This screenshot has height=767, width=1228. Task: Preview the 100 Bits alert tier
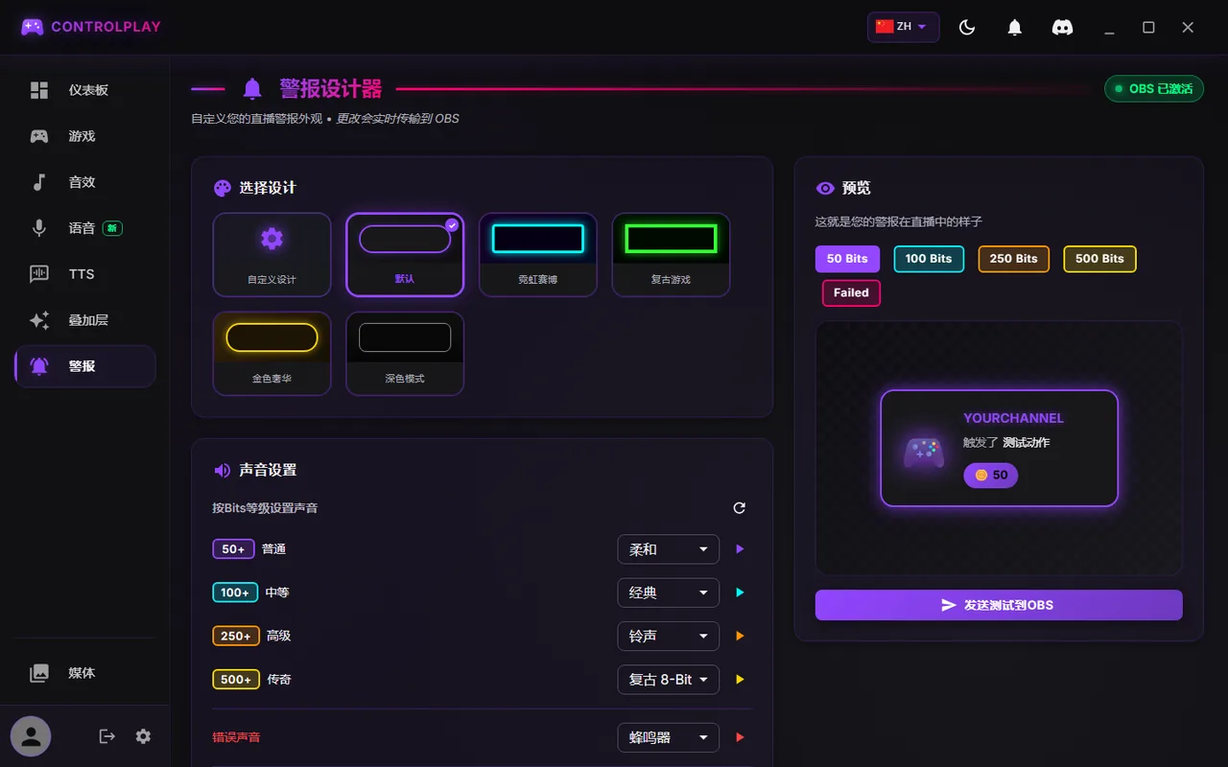[929, 259]
